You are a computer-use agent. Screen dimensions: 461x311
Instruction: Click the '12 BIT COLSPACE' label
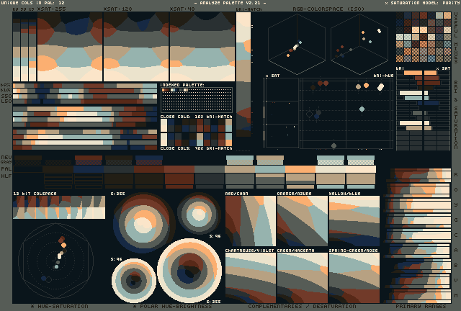[35, 194]
